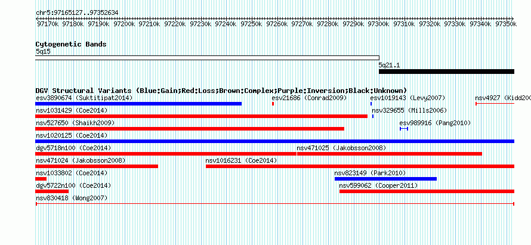Click the red nsv471024 loss bar
This screenshot has width=531, height=245.
[97, 166]
